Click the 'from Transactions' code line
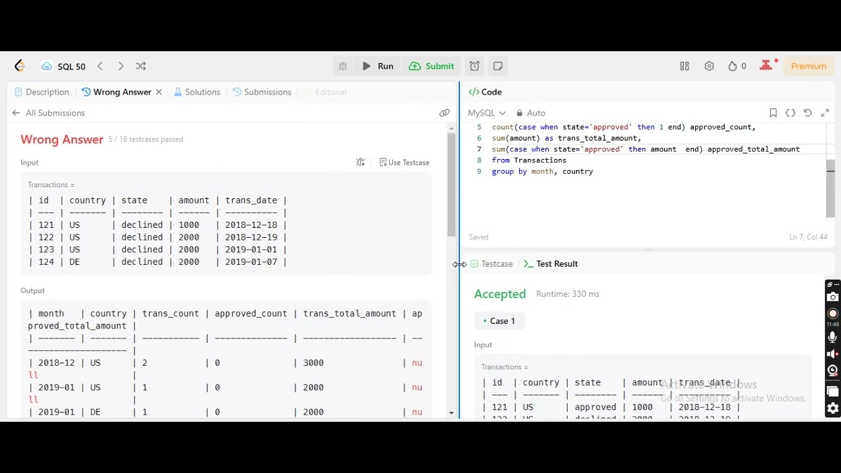The width and height of the screenshot is (841, 473). point(529,160)
